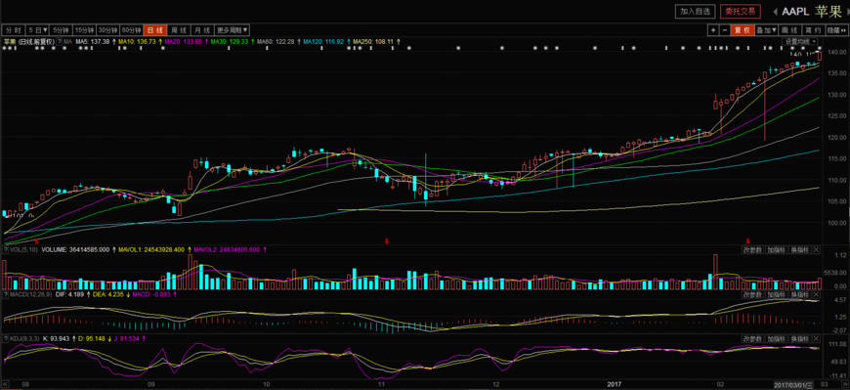Close the MACD indicator panel
Image resolution: width=850 pixels, height=390 pixels.
click(x=817, y=294)
